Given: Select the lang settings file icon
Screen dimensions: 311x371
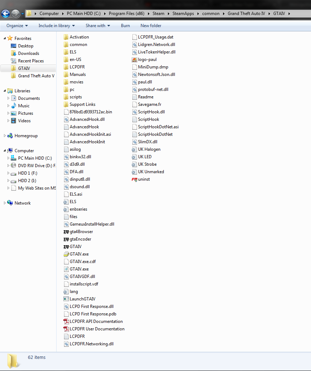Looking at the screenshot, I should 66,292.
